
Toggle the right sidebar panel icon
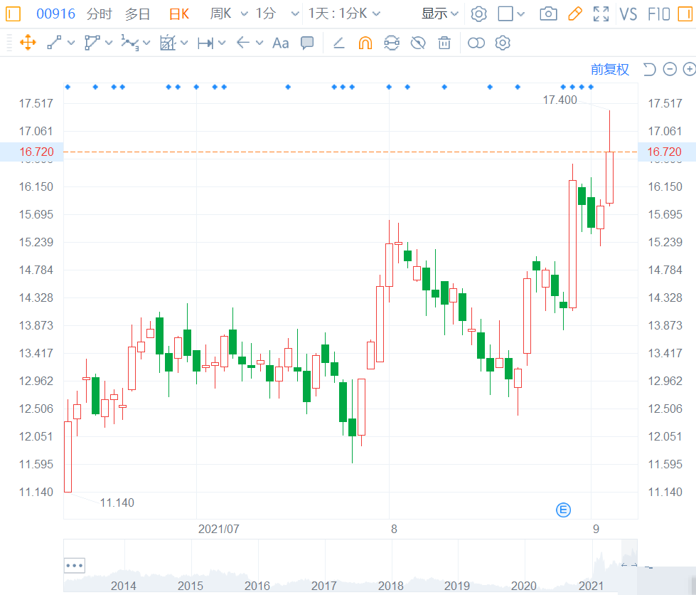685,14
